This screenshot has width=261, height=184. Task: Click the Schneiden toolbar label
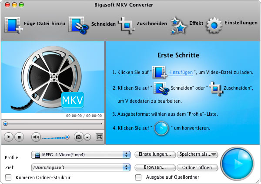pyautogui.click(x=104, y=24)
